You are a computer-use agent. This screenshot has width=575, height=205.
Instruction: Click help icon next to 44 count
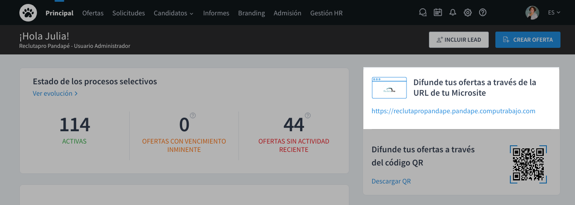[x=308, y=116]
